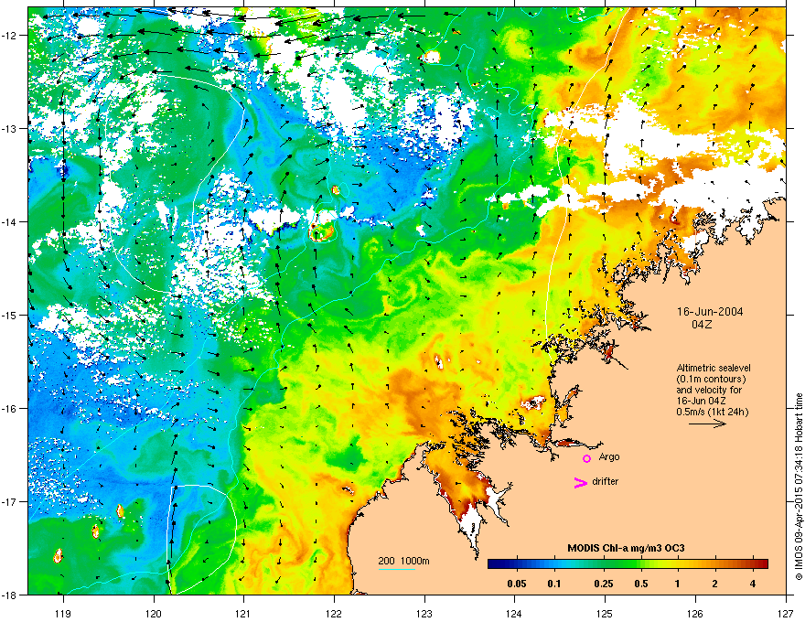Click the 16-Jun-2004 date label
The image size is (805, 622).
(710, 312)
